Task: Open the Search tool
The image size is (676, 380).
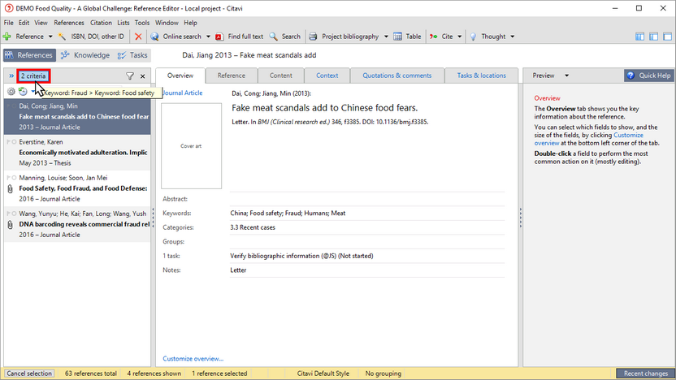Action: click(x=284, y=37)
